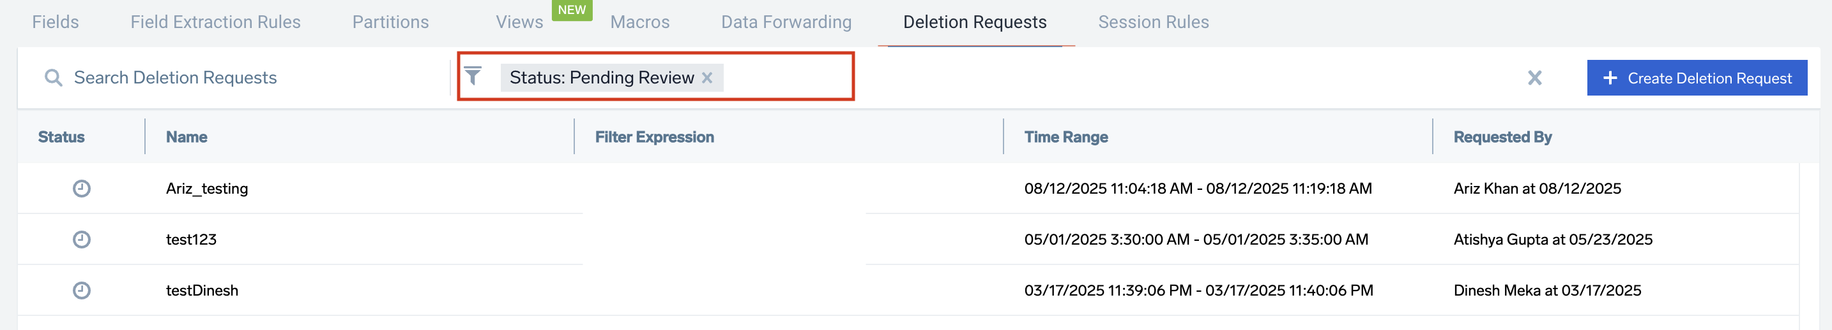Sort by the Time Range column header
The width and height of the screenshot is (1832, 330).
1065,137
